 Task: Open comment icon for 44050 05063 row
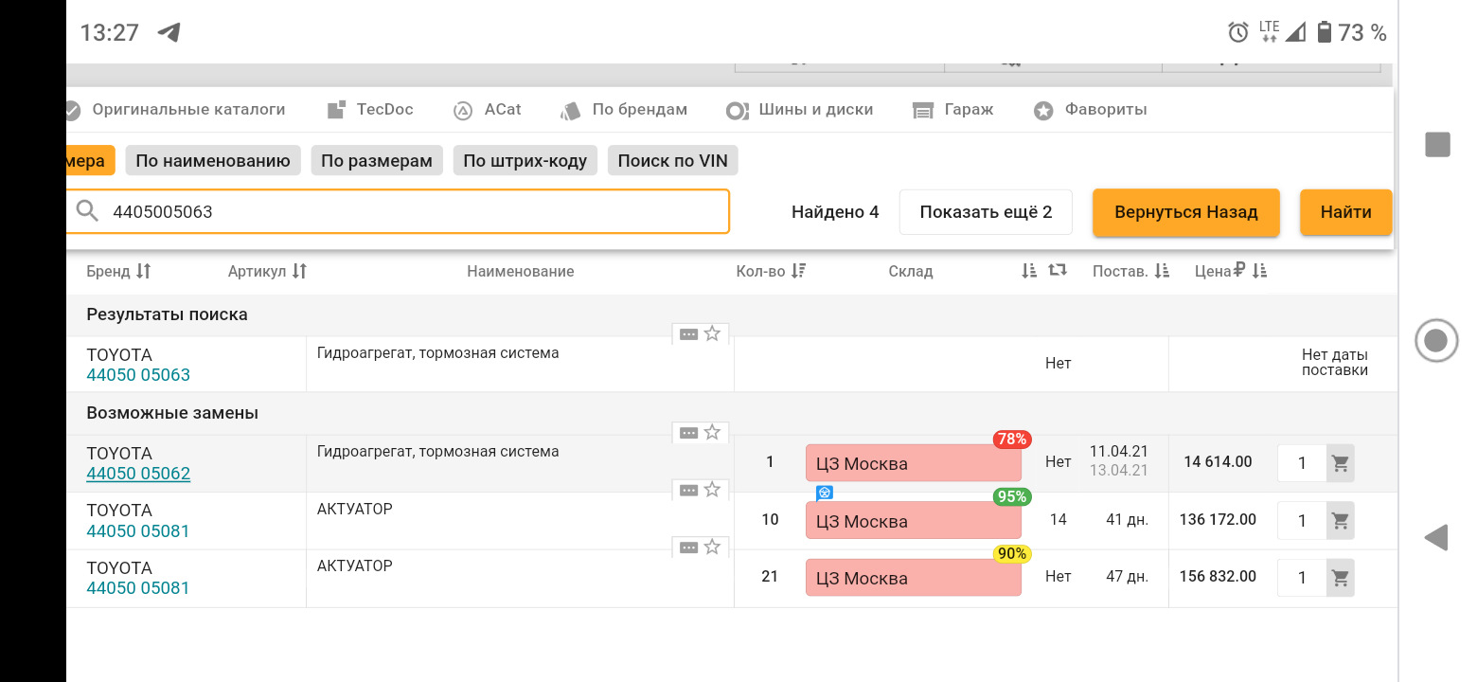(x=689, y=334)
